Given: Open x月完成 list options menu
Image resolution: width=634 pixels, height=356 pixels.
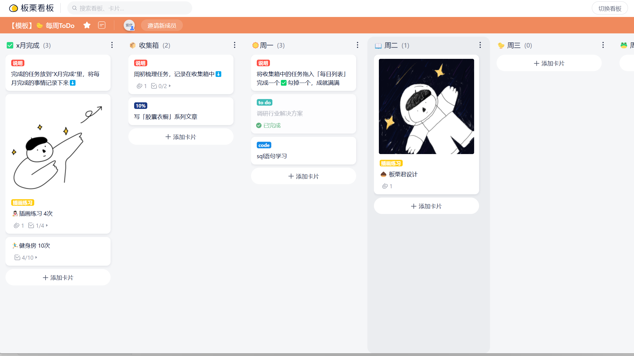Looking at the screenshot, I should point(112,45).
